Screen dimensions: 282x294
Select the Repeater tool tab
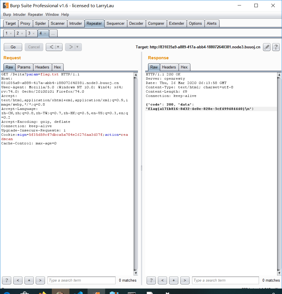[94, 23]
